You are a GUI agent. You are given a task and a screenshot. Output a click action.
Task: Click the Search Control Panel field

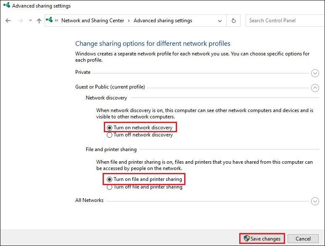coord(285,21)
